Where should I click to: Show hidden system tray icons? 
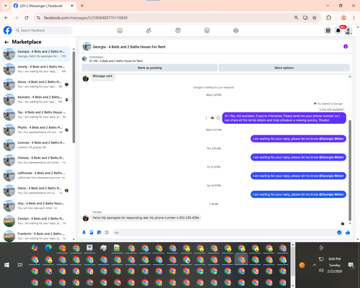[315, 265]
